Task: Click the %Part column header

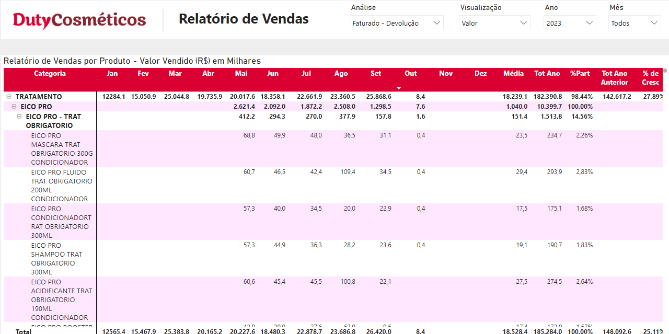Action: (x=580, y=74)
